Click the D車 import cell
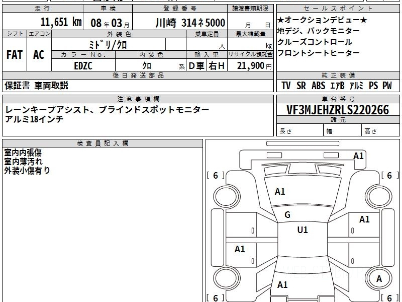402x302 pixels. pyautogui.click(x=196, y=66)
